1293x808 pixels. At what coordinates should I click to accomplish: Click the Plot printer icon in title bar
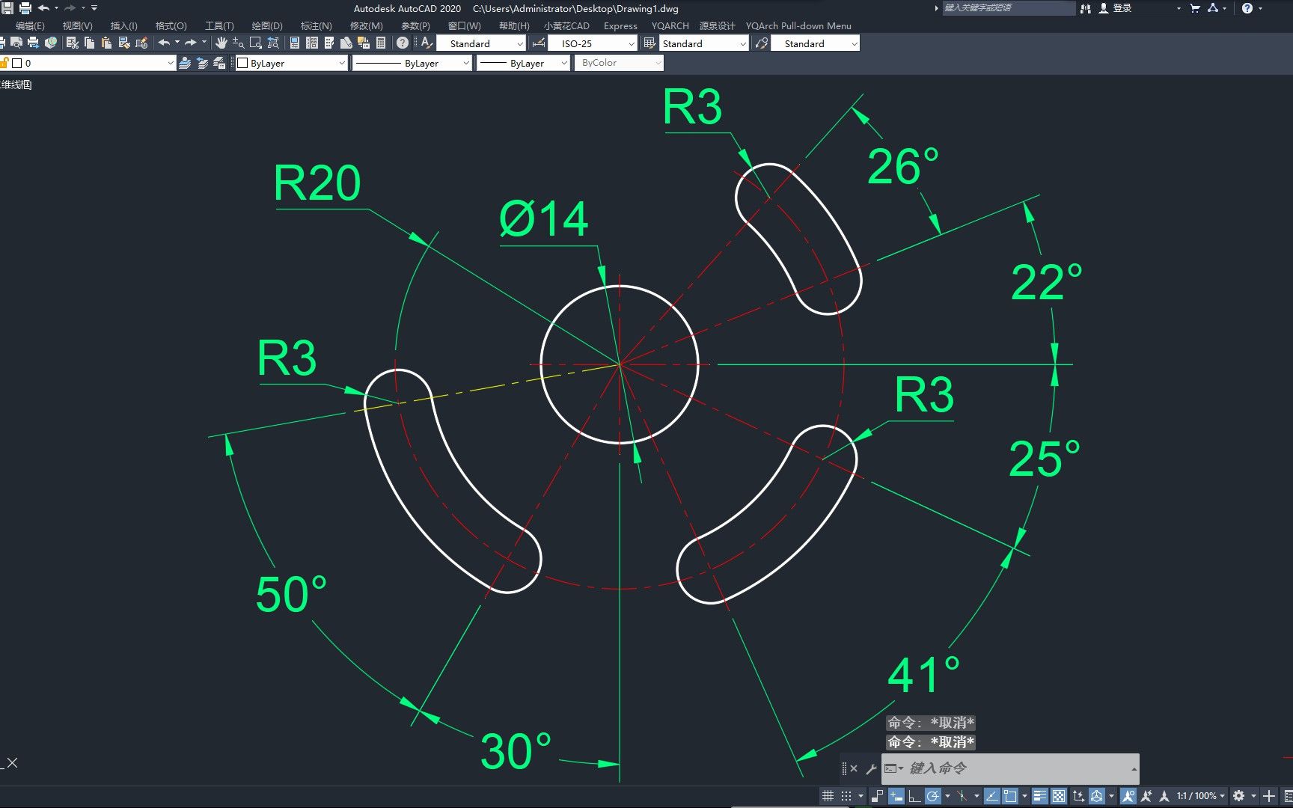25,8
